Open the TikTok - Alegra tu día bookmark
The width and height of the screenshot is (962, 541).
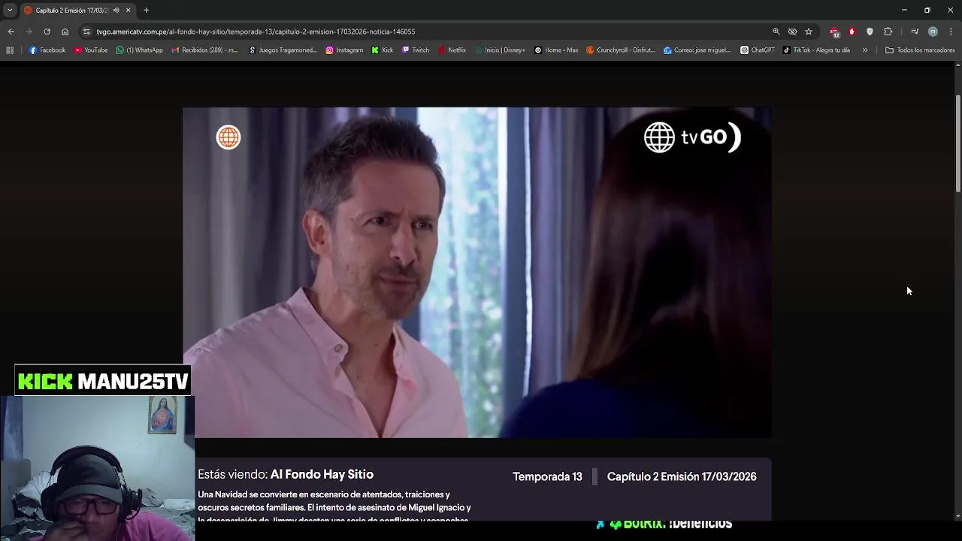coord(816,50)
